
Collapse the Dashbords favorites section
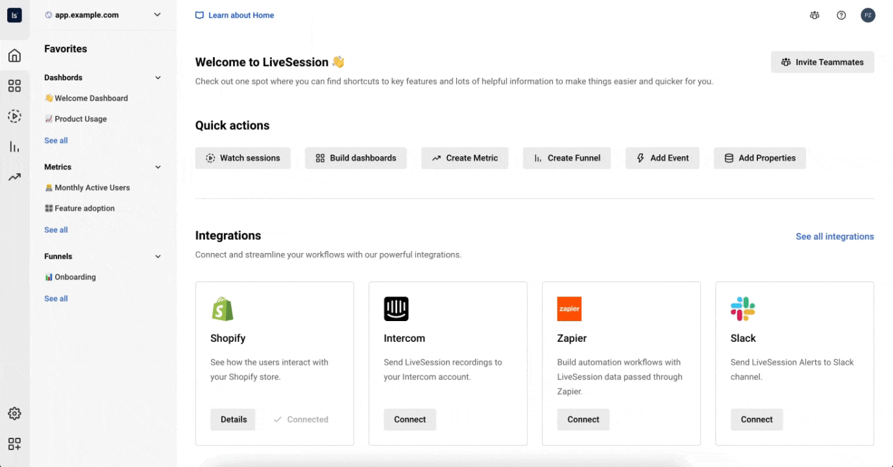pos(158,78)
